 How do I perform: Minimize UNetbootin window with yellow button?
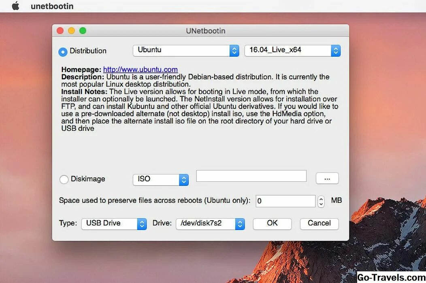(71, 31)
